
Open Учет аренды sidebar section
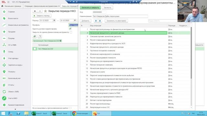click(13, 58)
